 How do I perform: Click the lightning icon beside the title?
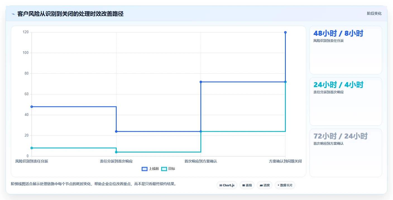click(13, 14)
